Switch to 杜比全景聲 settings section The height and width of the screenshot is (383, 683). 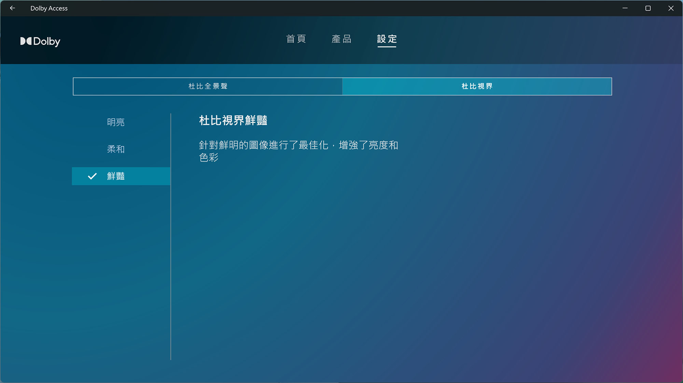[x=208, y=87]
